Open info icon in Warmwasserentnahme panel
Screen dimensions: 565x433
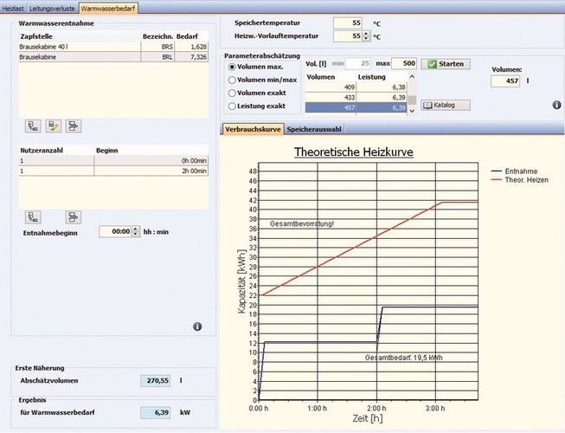[196, 326]
